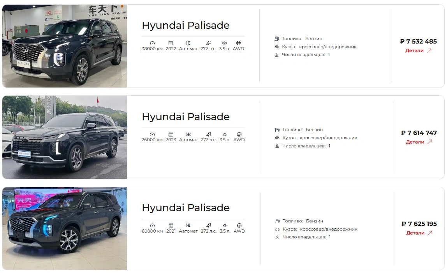View photo of the 2022 Palisade in showroom

64,46
